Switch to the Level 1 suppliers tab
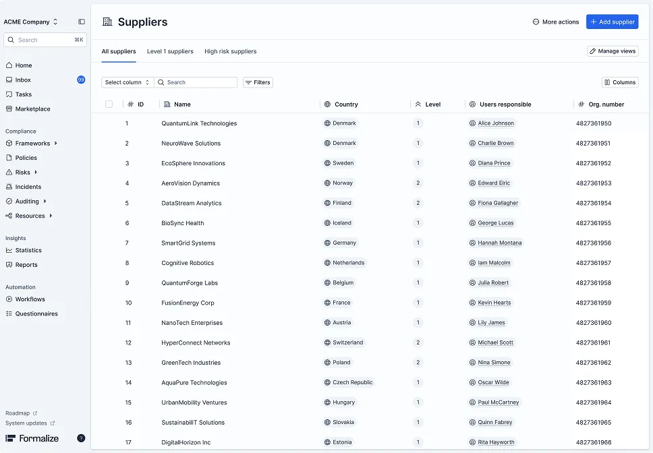653x453 pixels. click(x=170, y=51)
